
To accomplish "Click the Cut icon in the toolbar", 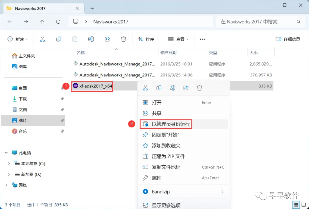I will [42, 39].
